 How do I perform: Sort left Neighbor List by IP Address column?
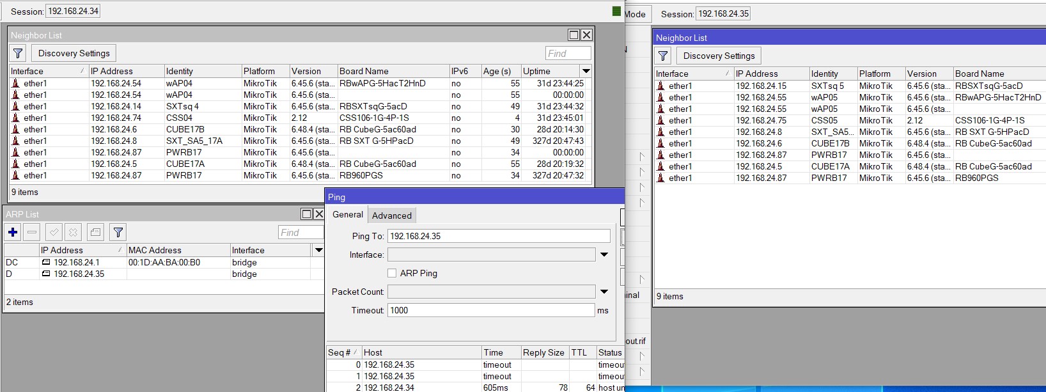click(126, 71)
